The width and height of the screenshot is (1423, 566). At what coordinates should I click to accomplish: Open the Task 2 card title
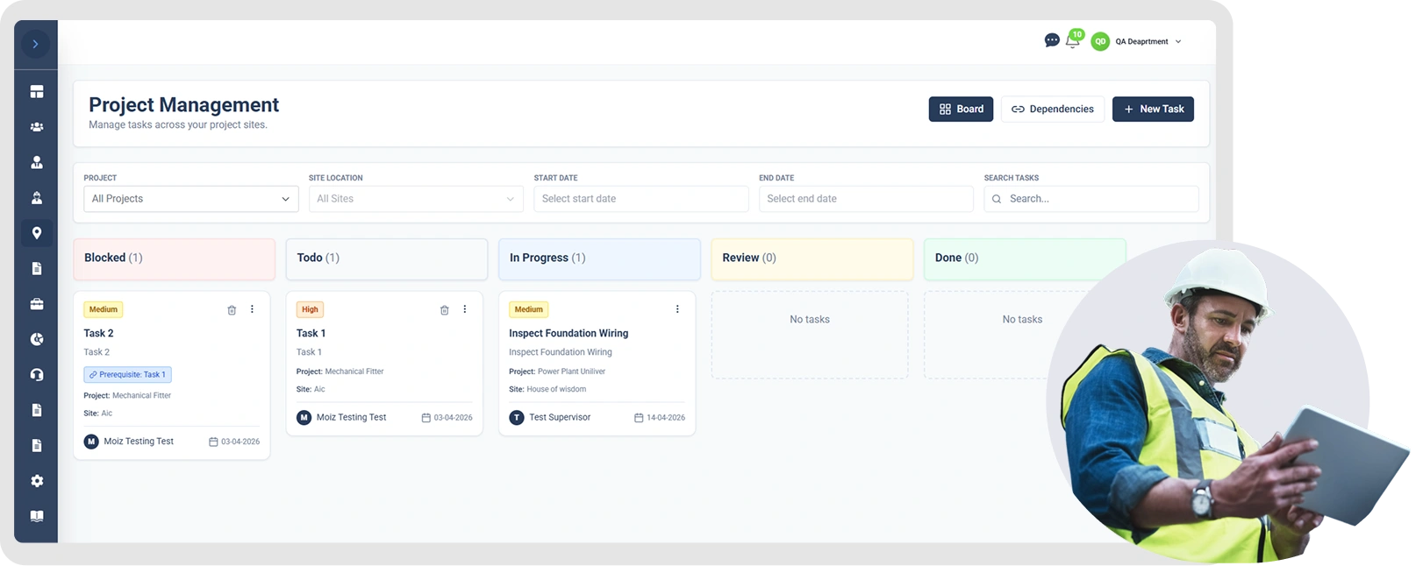(98, 333)
